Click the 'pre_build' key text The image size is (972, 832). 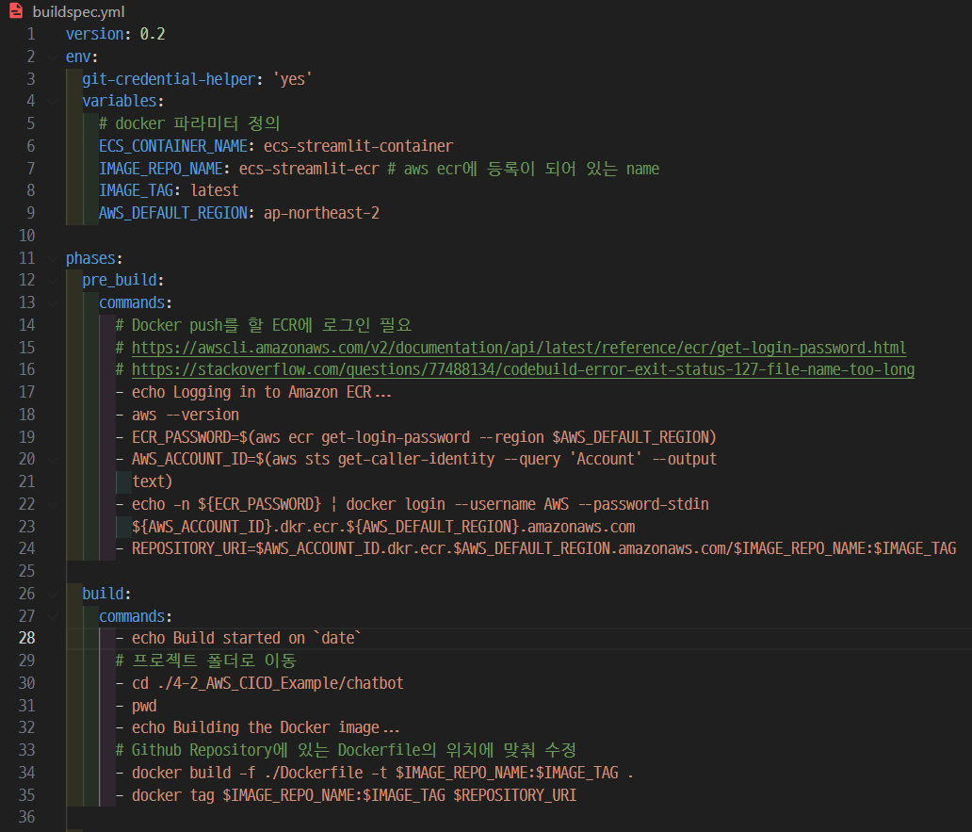[120, 280]
